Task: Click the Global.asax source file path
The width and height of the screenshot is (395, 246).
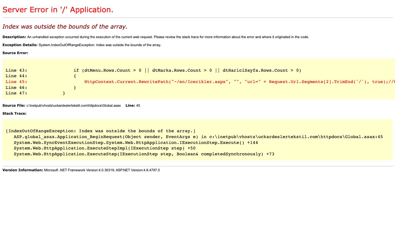Action: click(73, 105)
